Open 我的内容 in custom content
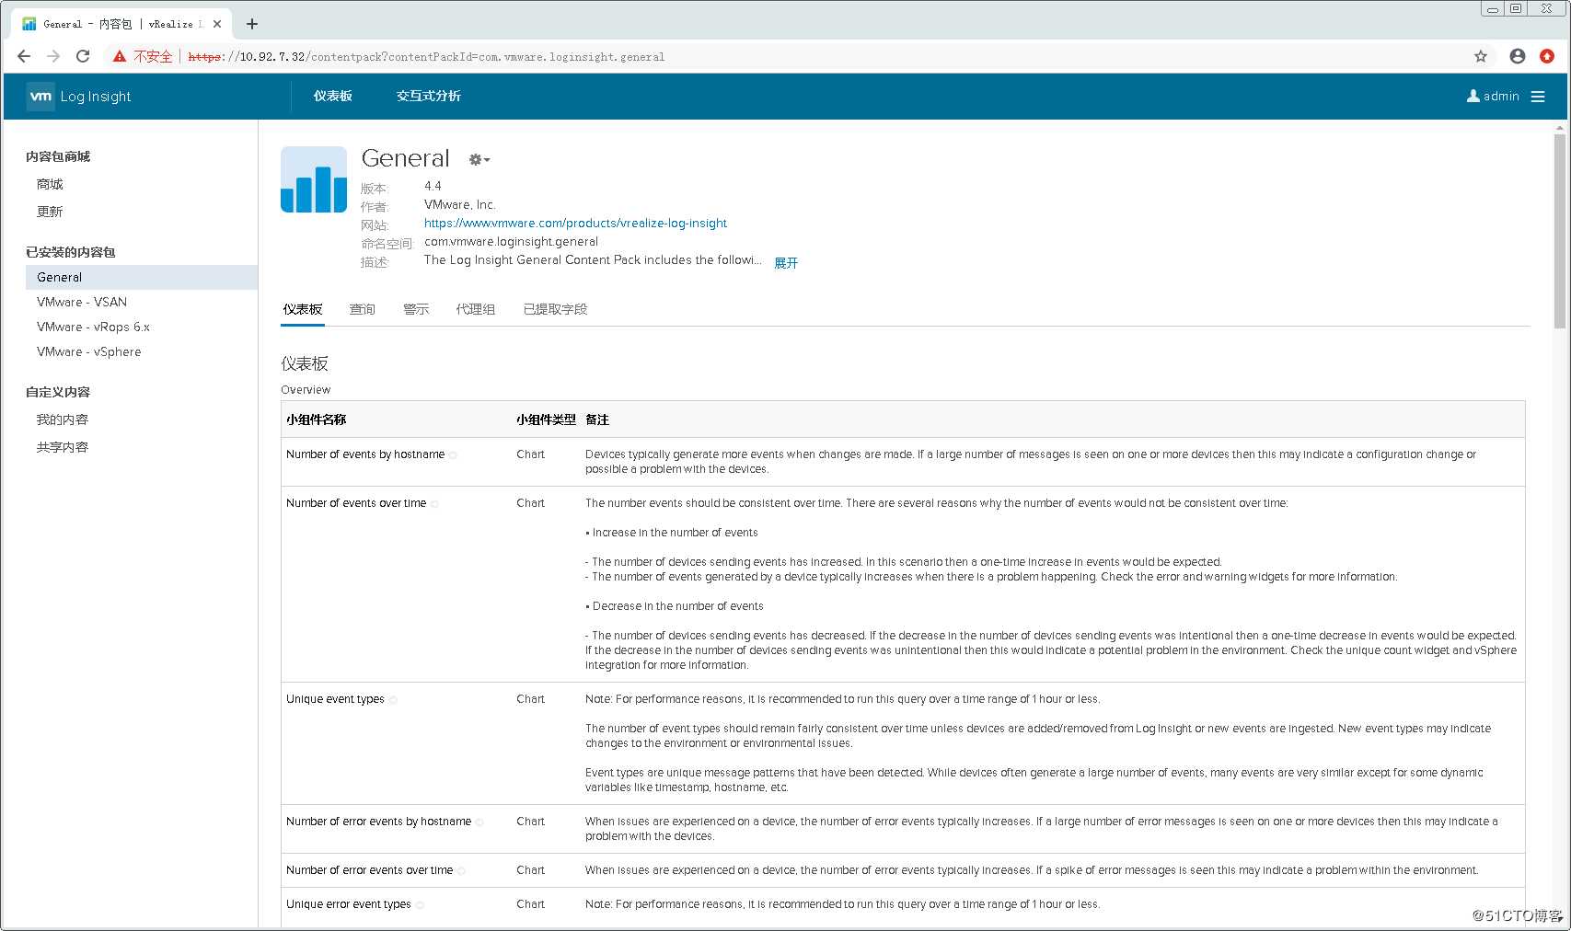 63,420
